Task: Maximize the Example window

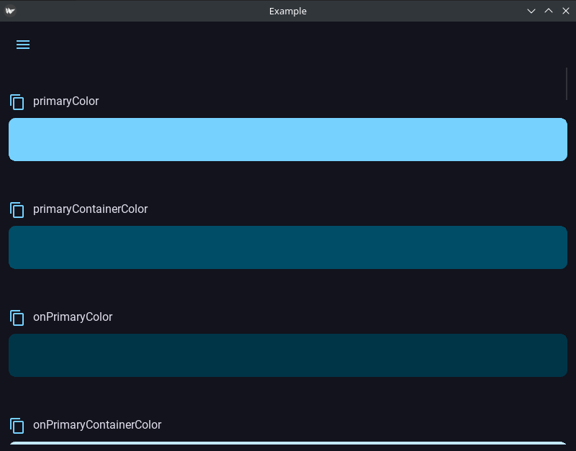Action: (549, 11)
